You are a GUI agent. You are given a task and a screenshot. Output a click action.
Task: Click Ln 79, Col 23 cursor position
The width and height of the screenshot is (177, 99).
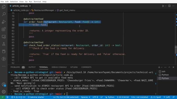66,97
